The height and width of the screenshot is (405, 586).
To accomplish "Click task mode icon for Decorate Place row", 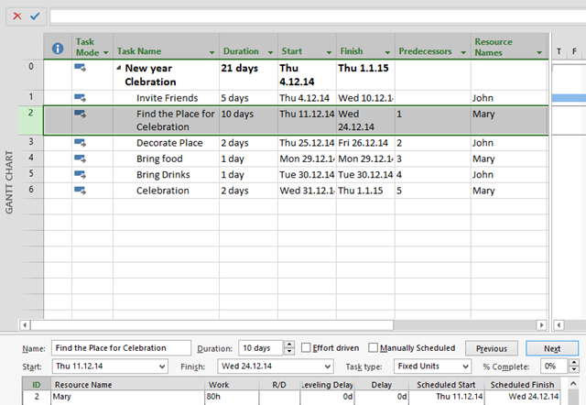I will point(81,142).
